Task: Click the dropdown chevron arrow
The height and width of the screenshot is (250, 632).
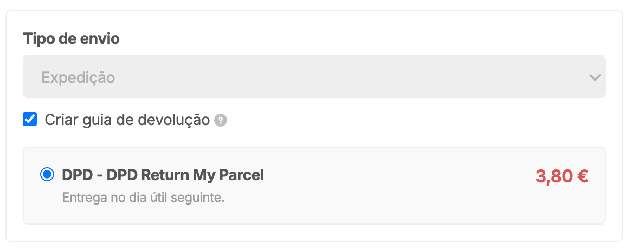Action: [595, 77]
